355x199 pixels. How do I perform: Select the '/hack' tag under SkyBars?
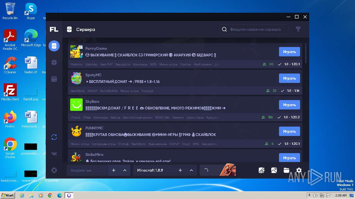75,117
